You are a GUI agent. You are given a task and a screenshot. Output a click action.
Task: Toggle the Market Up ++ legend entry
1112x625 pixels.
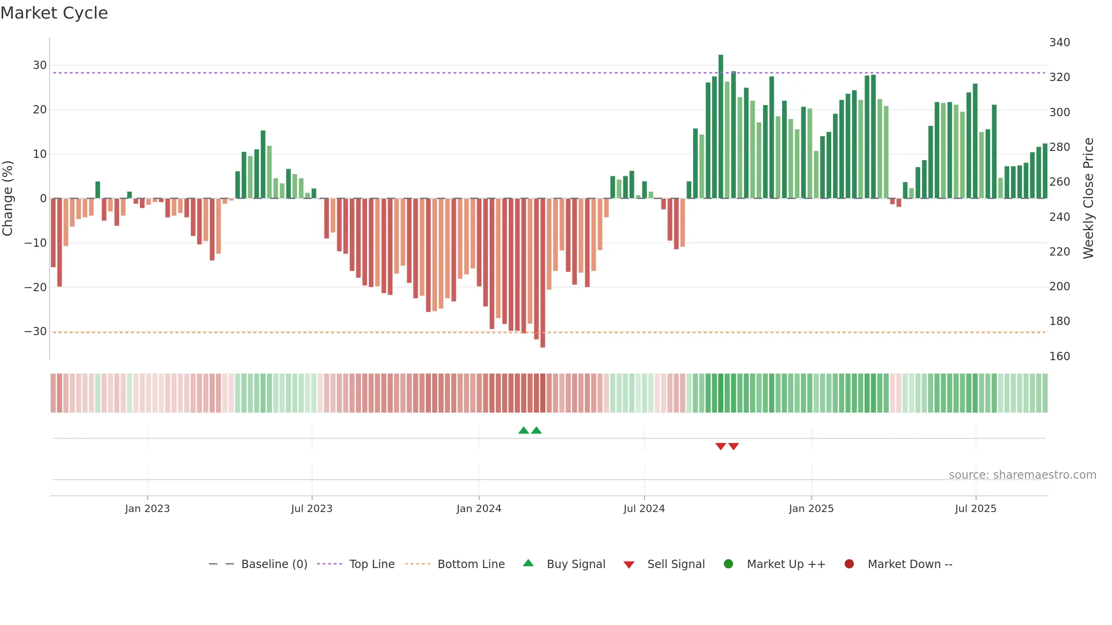775,564
